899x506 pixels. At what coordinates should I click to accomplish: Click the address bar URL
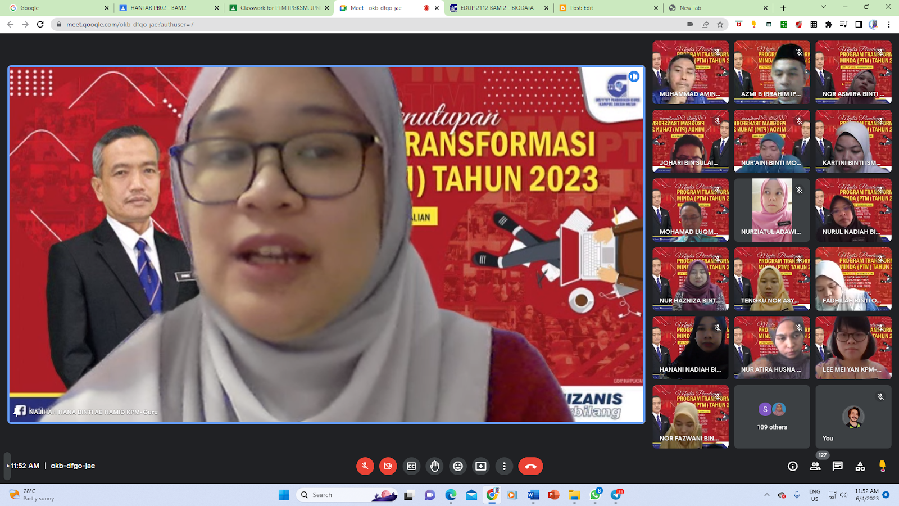pyautogui.click(x=130, y=24)
